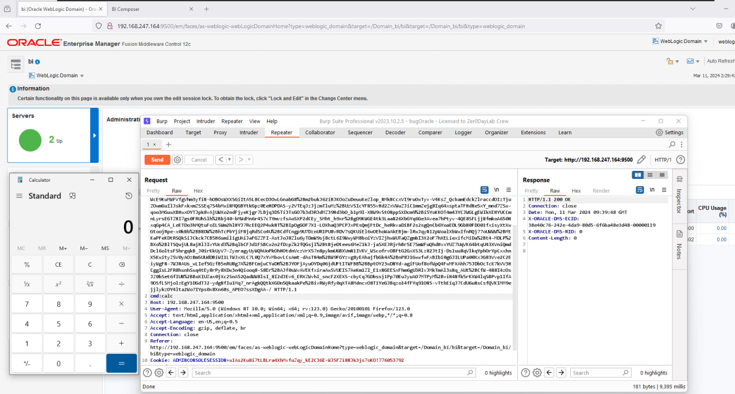Open WebLogic Domain dropdown under bi
This screenshot has height=394, width=735.
coord(56,75)
